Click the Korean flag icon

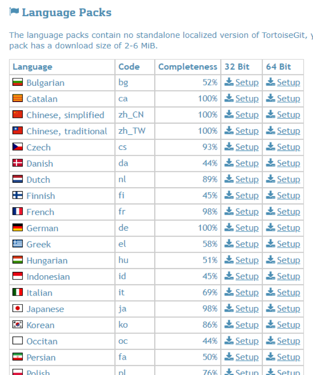18,324
